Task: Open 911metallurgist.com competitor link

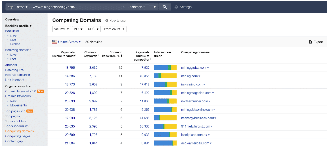Action: [196, 126]
